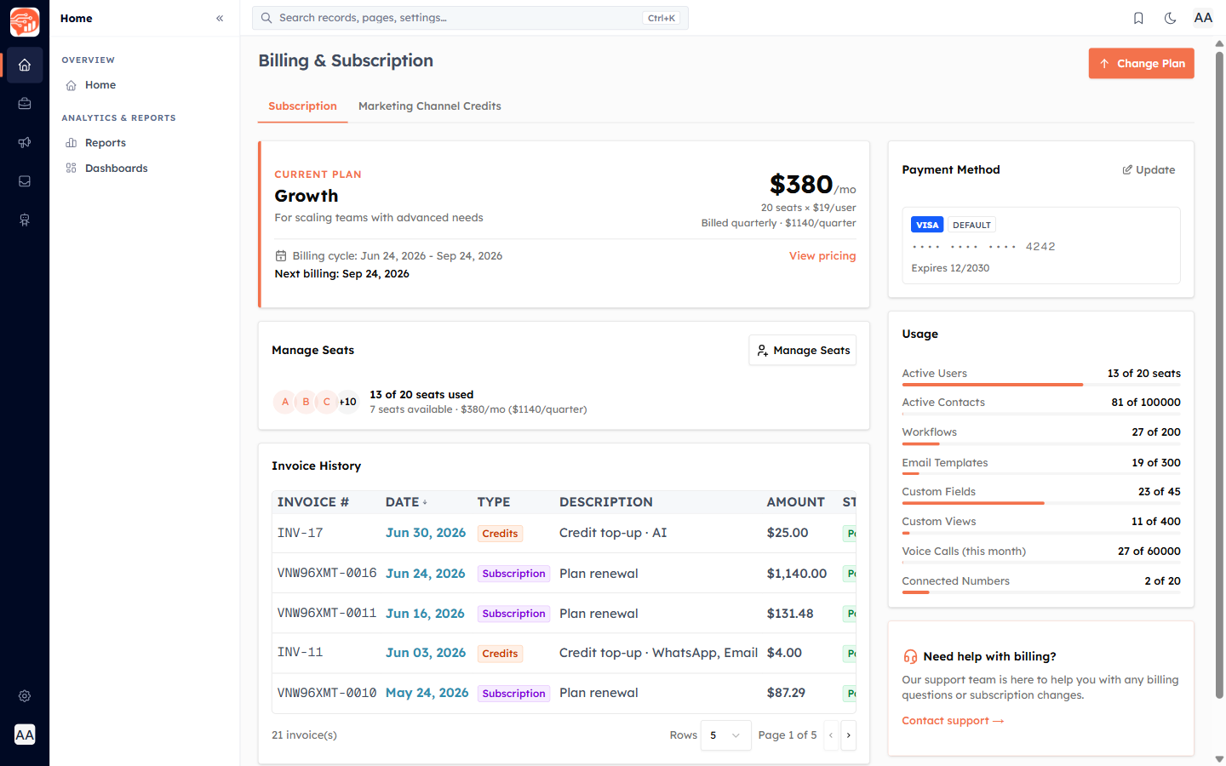This screenshot has width=1226, height=766.
Task: Click the calendar icon next to Billing cycle
Action: (281, 255)
